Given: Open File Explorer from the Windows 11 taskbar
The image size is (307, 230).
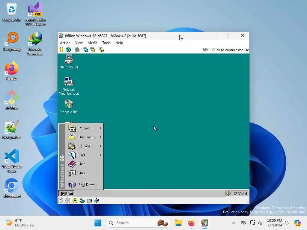Looking at the screenshot, I should tap(178, 223).
